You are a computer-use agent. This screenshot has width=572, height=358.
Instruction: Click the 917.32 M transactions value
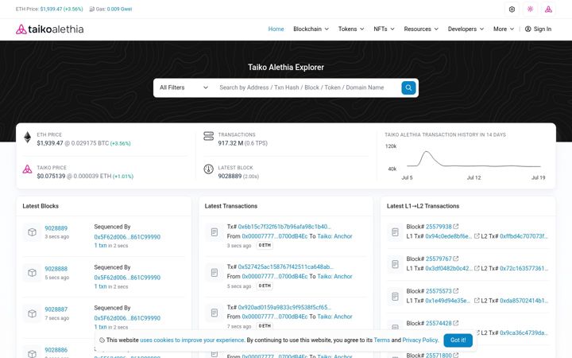tap(230, 143)
